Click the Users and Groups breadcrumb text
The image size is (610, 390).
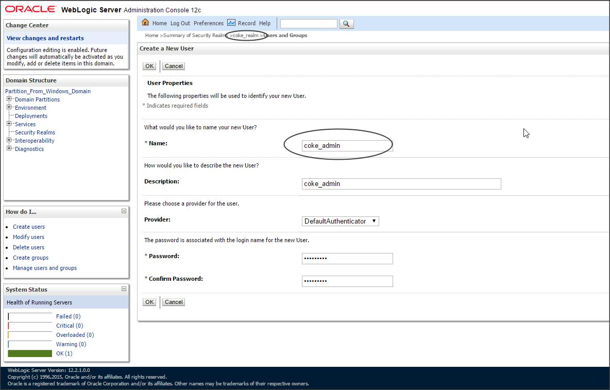click(x=285, y=36)
